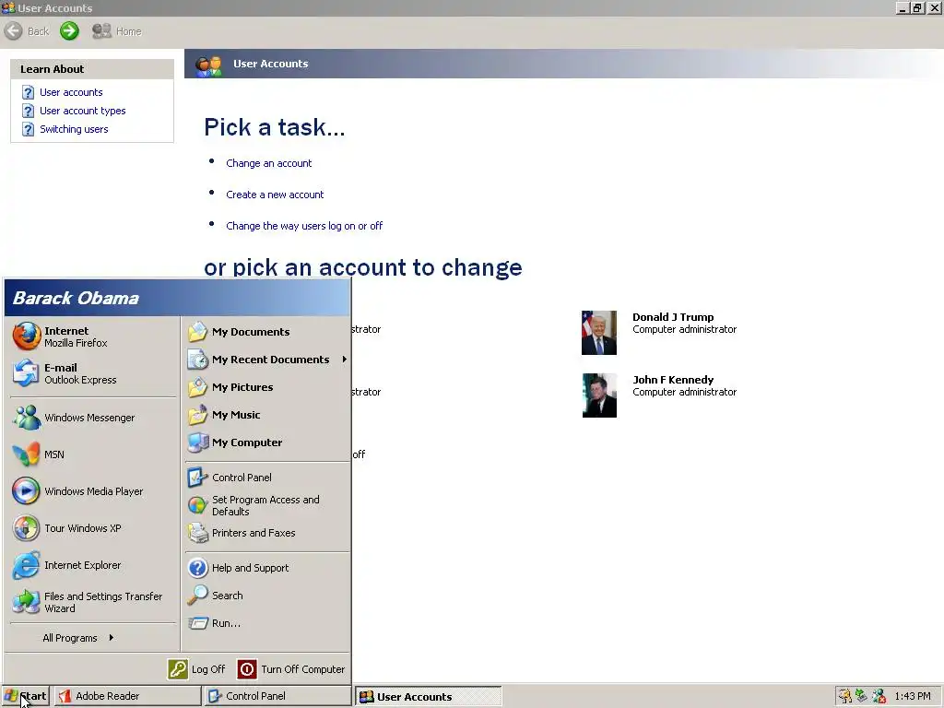This screenshot has width=944, height=708.
Task: Click the Start button
Action: coord(25,696)
